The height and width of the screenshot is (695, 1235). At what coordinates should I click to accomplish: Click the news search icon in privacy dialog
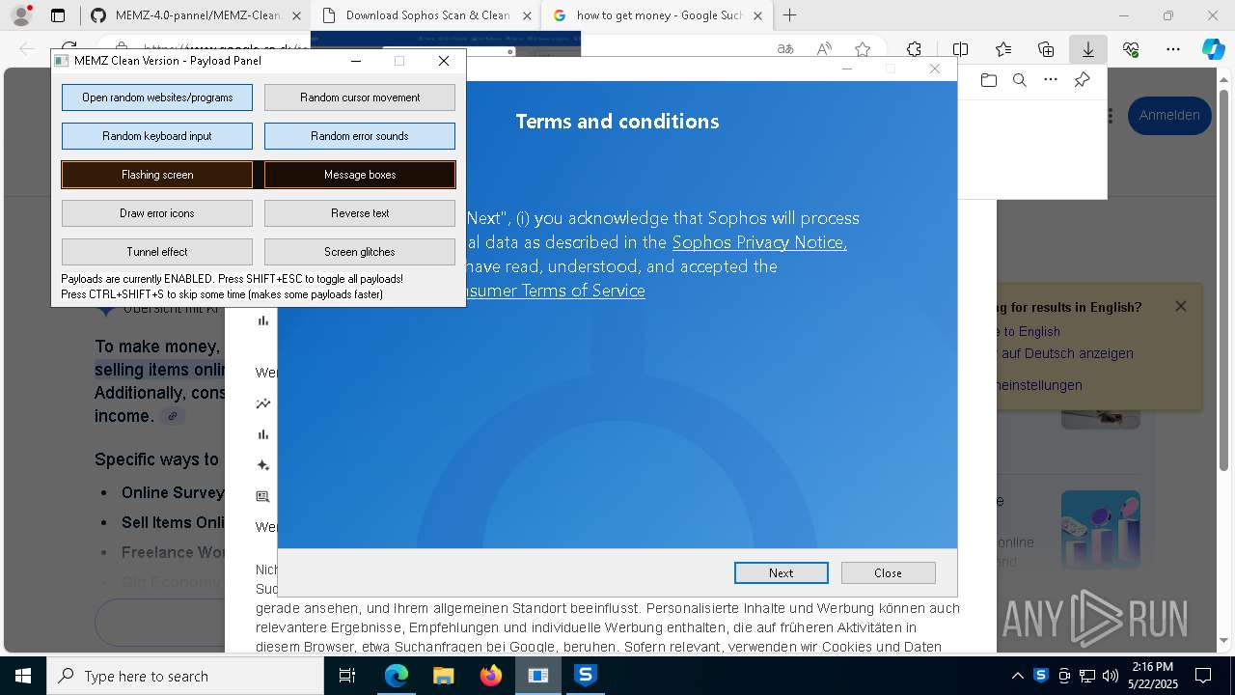pyautogui.click(x=262, y=496)
